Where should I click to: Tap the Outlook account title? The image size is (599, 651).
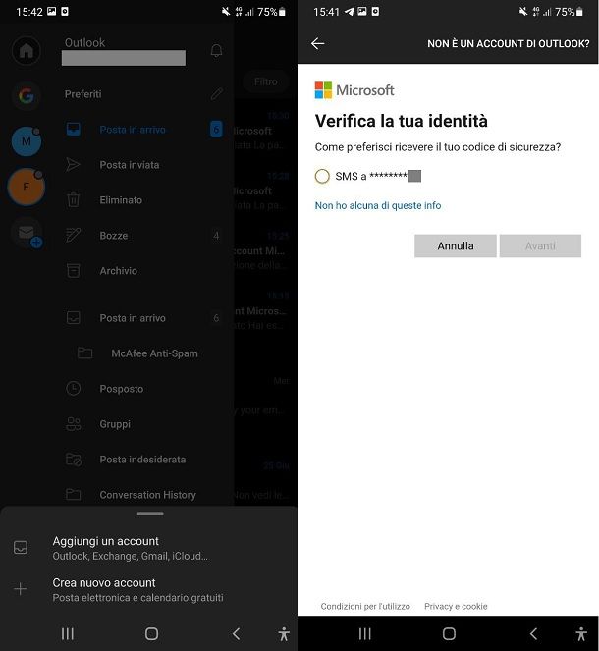point(84,43)
